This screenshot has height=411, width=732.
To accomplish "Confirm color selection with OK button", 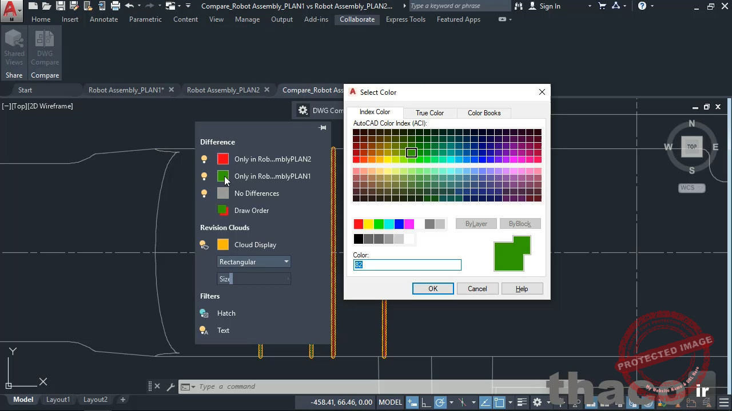I will pos(433,289).
